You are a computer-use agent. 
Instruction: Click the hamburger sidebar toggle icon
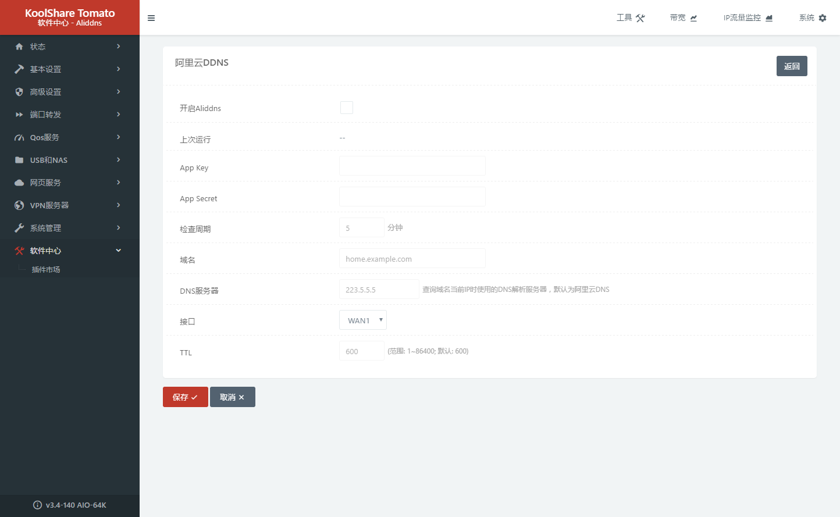click(151, 18)
